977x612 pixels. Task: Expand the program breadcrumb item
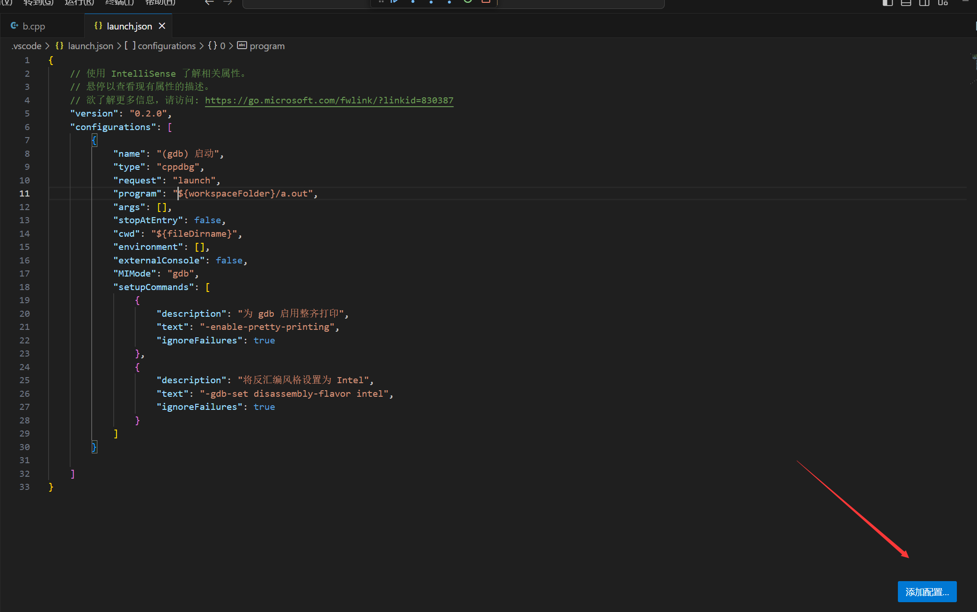click(x=267, y=46)
